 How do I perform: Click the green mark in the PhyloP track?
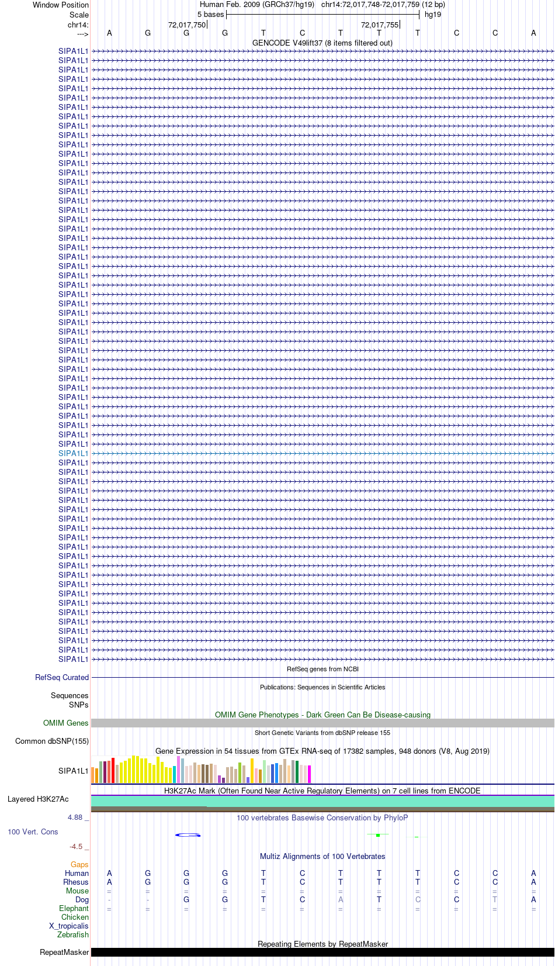point(378,835)
